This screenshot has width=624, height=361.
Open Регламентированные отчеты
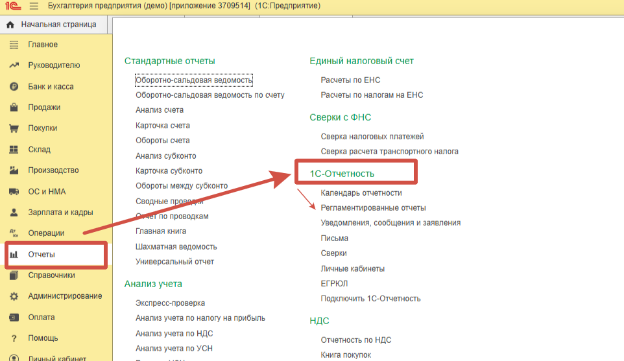373,208
